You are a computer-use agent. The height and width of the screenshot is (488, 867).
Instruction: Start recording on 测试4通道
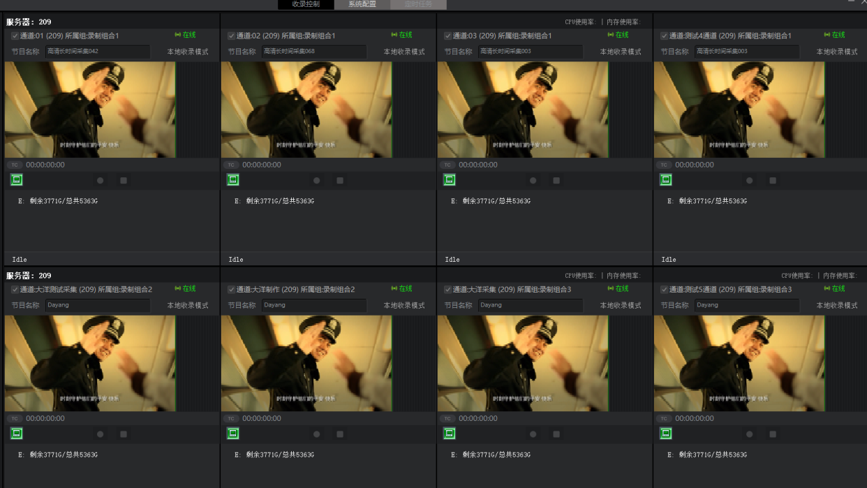point(750,180)
